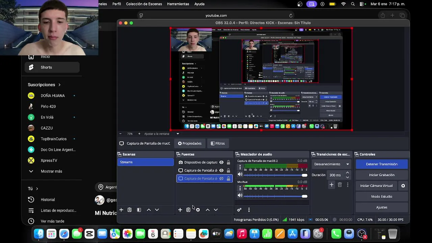
Task: Zoom out the preview with the minus icon
Action: click(120, 134)
